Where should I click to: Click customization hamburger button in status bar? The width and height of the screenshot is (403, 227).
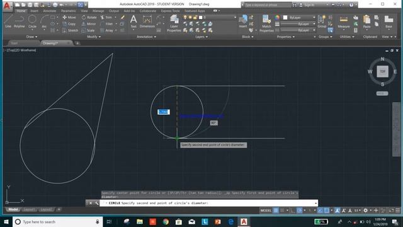(x=398, y=211)
